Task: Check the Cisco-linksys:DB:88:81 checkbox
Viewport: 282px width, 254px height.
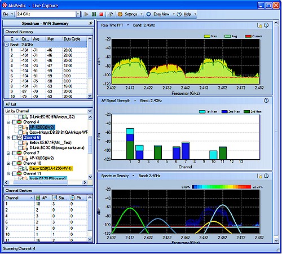Action: point(20,132)
